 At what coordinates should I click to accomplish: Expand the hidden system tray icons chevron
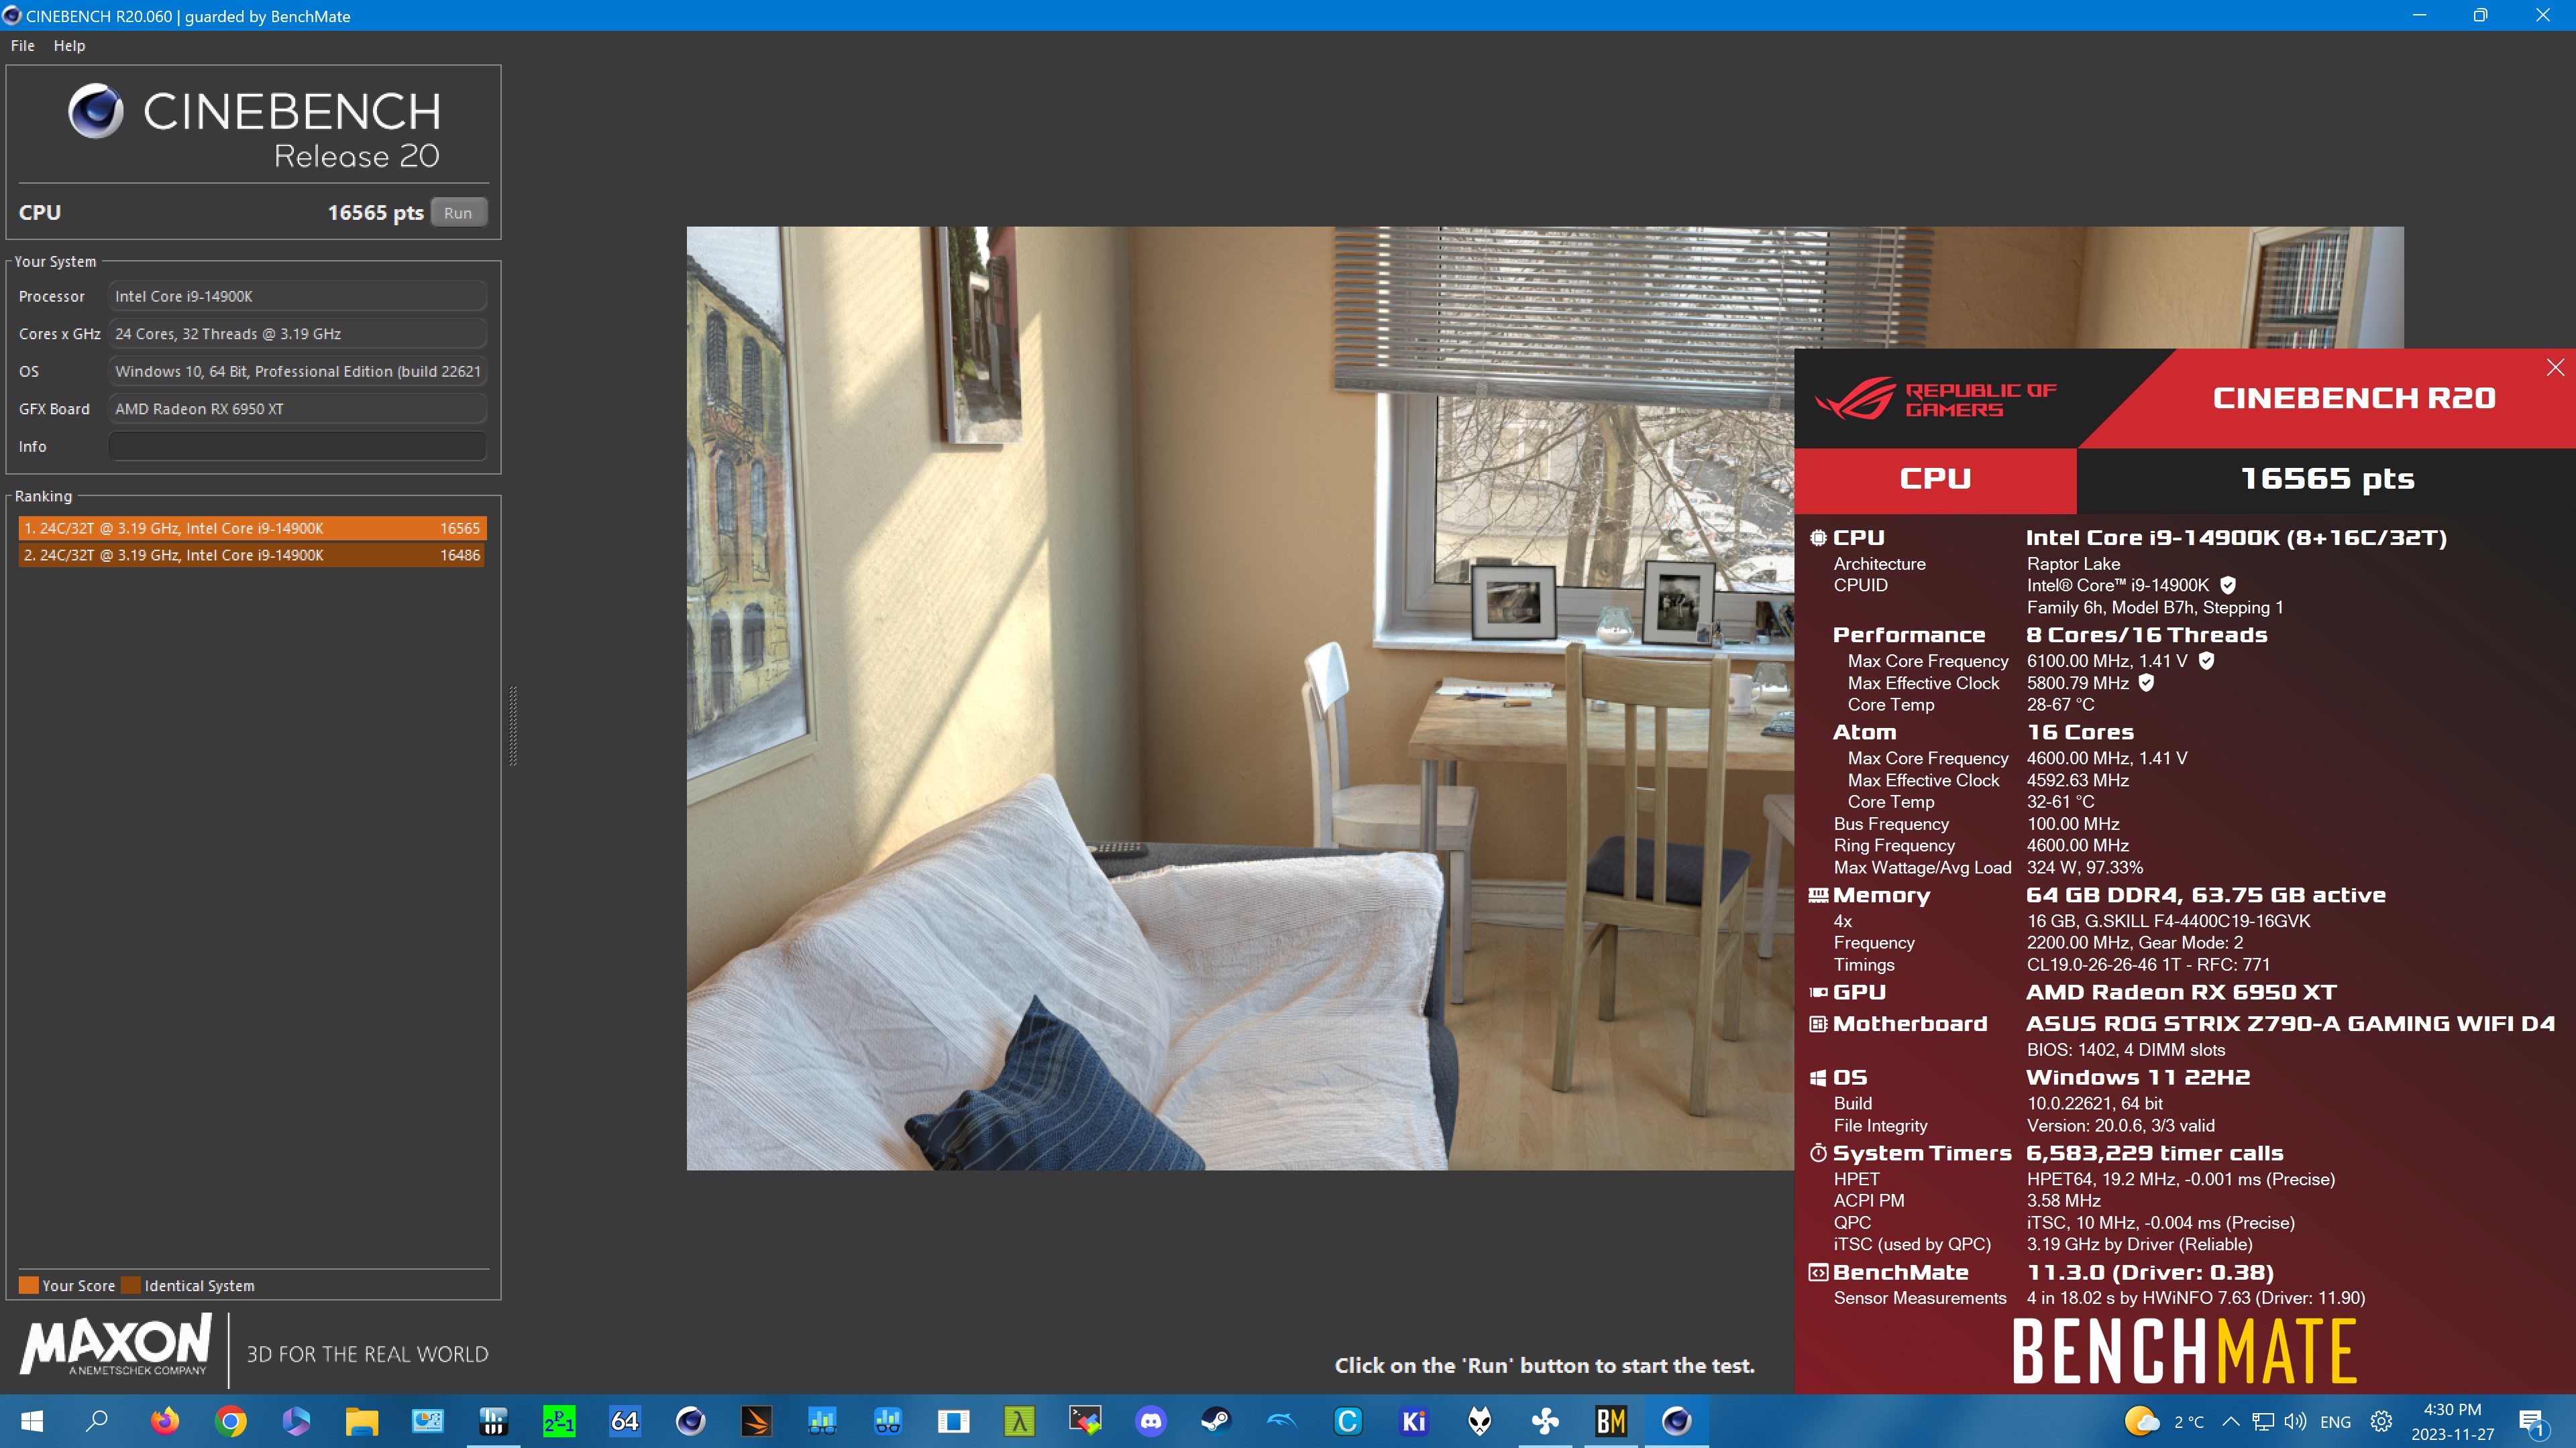2231,1421
